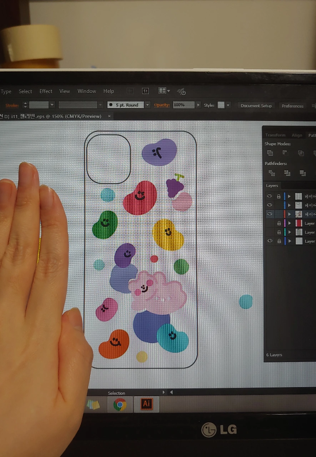316x457 pixels.
Task: Toggle eye of unlocked blue-striped Korean layer
Action: (270, 205)
